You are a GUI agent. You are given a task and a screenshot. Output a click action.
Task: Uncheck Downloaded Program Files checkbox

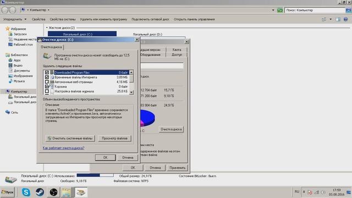click(x=47, y=73)
